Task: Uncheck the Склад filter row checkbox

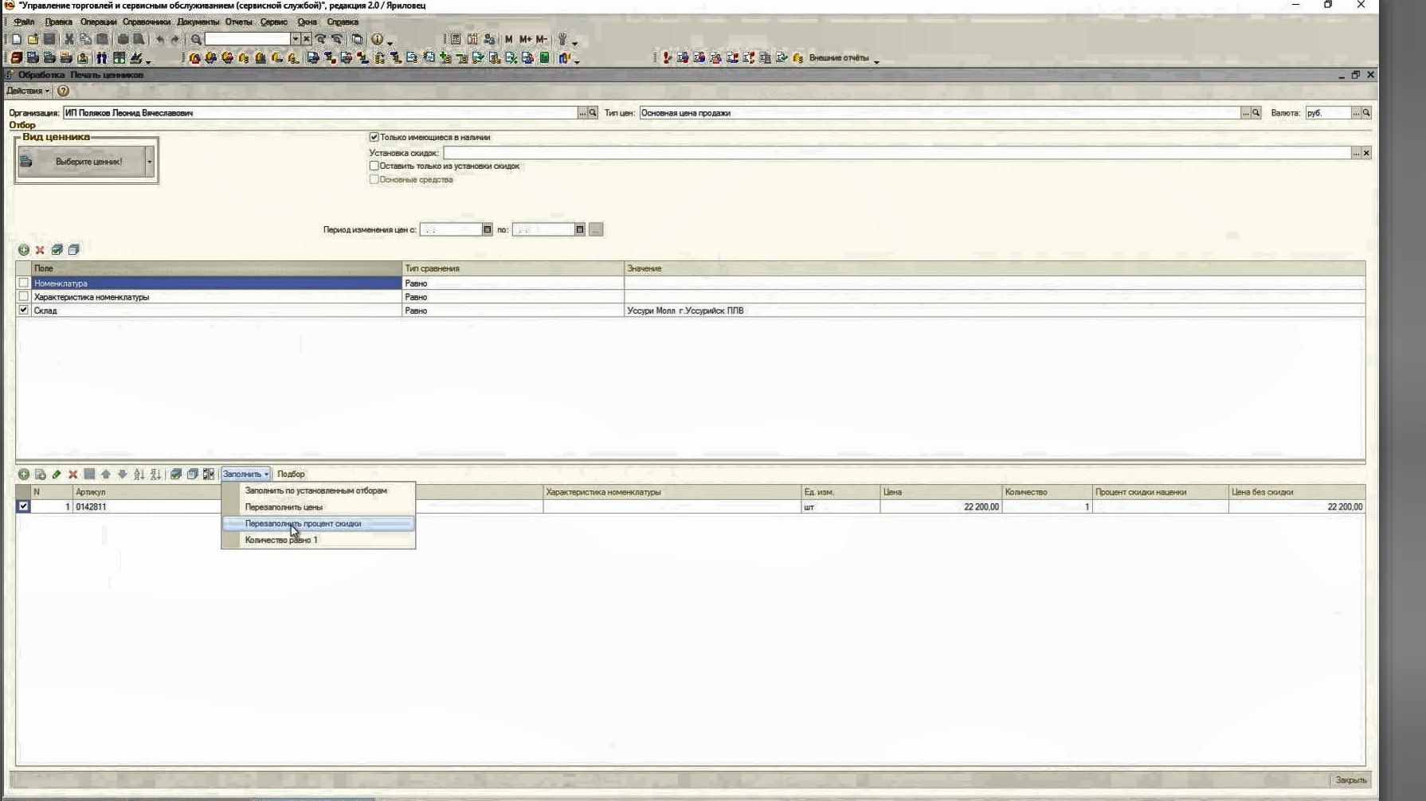Action: click(23, 310)
